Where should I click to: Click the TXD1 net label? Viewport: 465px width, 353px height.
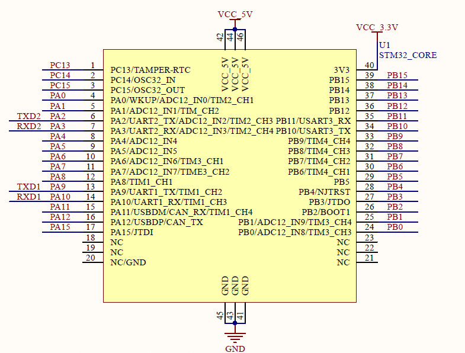point(29,187)
